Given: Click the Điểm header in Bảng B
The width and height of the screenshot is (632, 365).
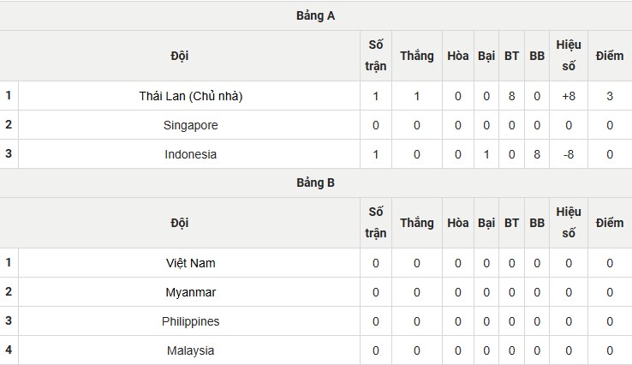Looking at the screenshot, I should point(610,223).
